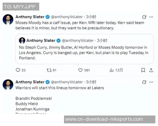This screenshot has width=158, height=126.
Task: Click the reply icon with 23 replies
Action: [18, 70]
